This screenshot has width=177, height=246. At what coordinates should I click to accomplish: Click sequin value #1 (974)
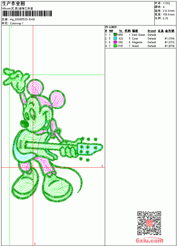pos(170,46)
